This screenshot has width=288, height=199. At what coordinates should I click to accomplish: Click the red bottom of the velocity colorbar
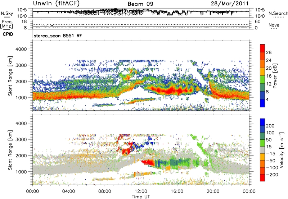click(x=262, y=178)
